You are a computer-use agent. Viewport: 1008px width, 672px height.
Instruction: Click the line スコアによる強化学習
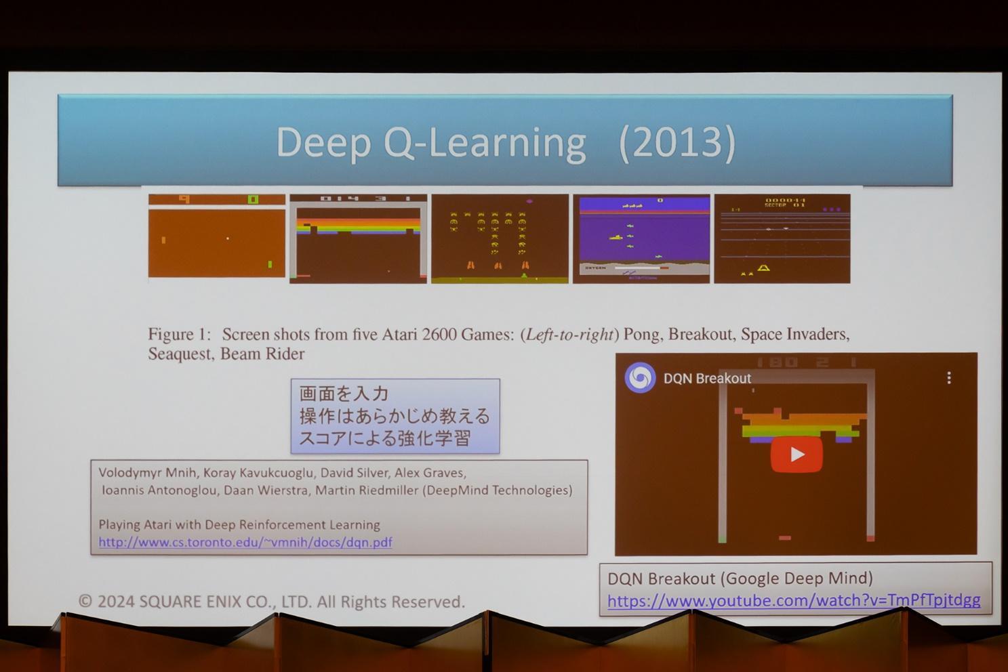[x=385, y=438]
